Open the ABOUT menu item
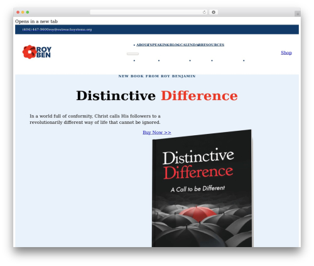The image size is (314, 266). coord(143,45)
